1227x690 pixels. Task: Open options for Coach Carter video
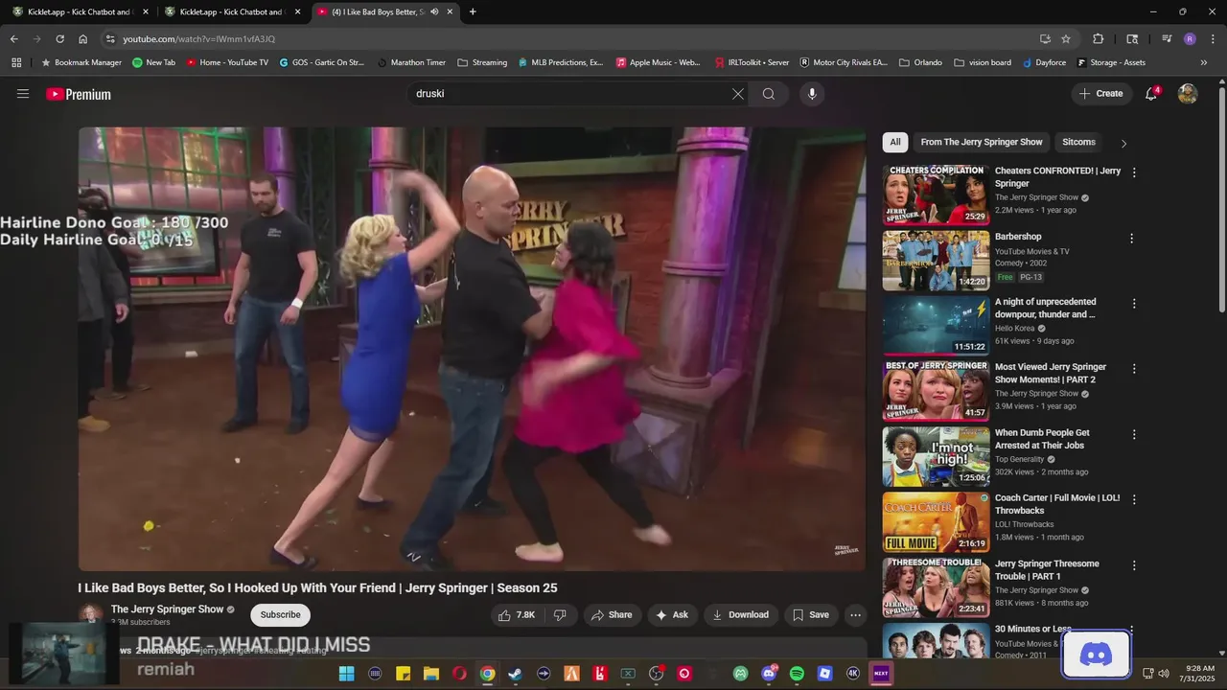tap(1134, 499)
